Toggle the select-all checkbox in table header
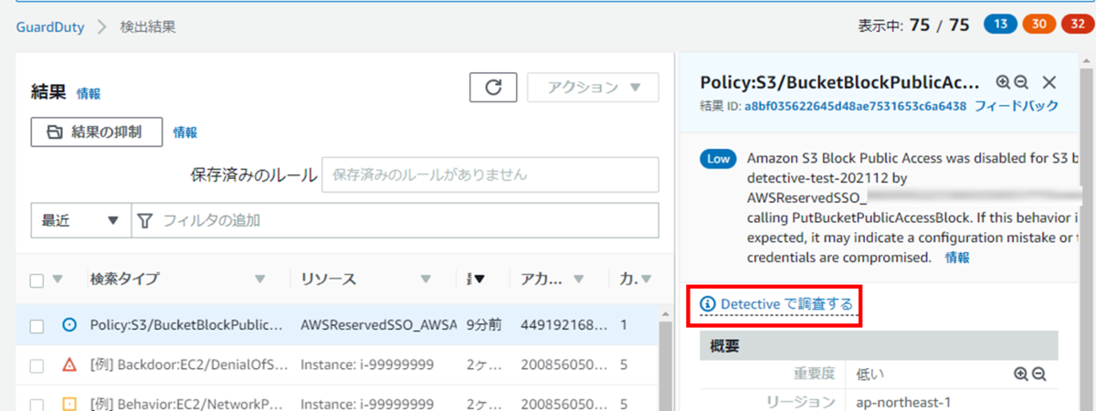This screenshot has height=411, width=1096. pos(37,280)
